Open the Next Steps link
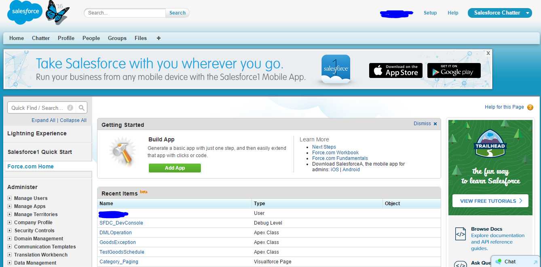This screenshot has height=267, width=541. (x=324, y=147)
